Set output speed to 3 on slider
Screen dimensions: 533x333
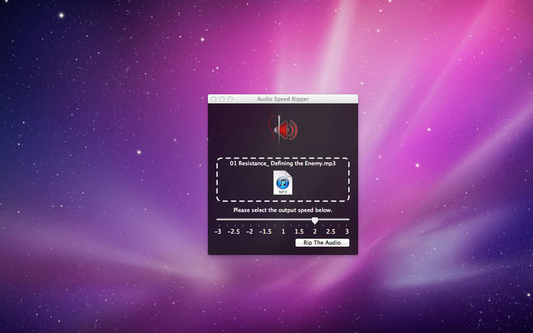347,220
